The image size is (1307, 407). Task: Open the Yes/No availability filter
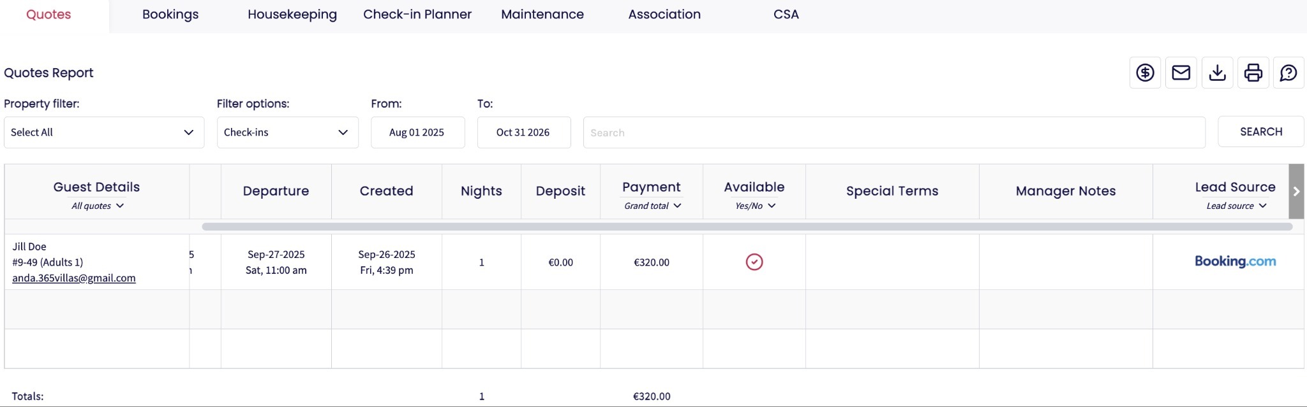[x=754, y=206]
